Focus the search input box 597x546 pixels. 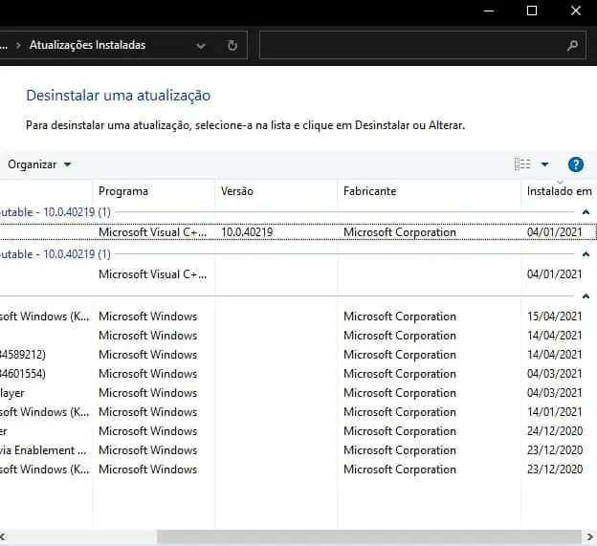(x=422, y=45)
